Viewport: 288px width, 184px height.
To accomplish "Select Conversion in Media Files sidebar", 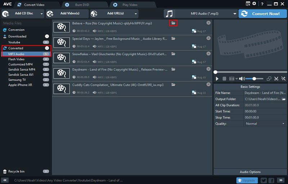I will pyautogui.click(x=16, y=30).
